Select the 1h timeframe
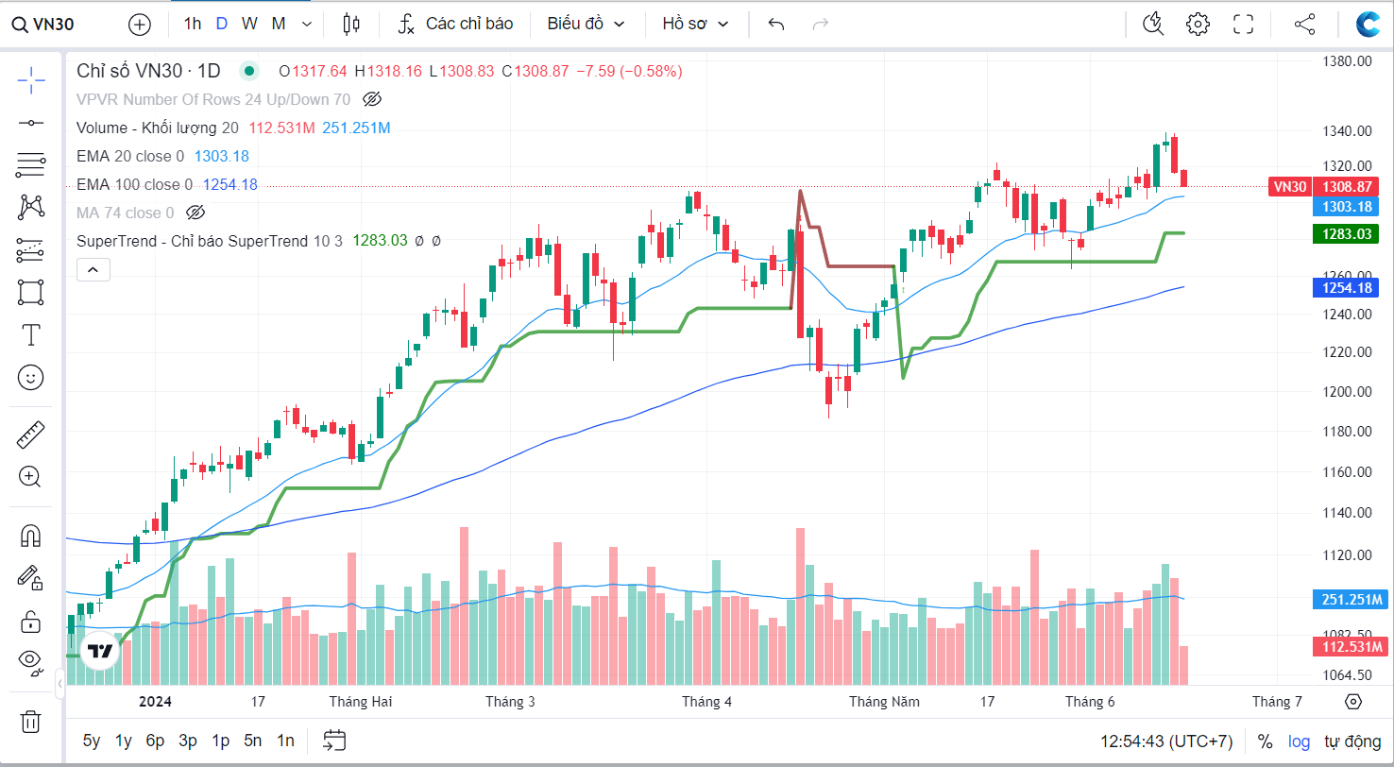 tap(193, 24)
